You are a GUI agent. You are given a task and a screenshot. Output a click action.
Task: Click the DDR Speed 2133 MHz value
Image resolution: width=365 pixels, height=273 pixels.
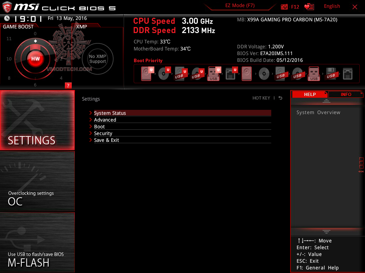point(198,31)
